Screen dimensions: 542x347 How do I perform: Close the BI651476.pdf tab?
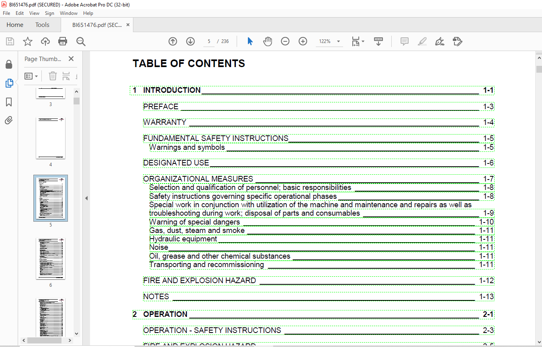(128, 25)
